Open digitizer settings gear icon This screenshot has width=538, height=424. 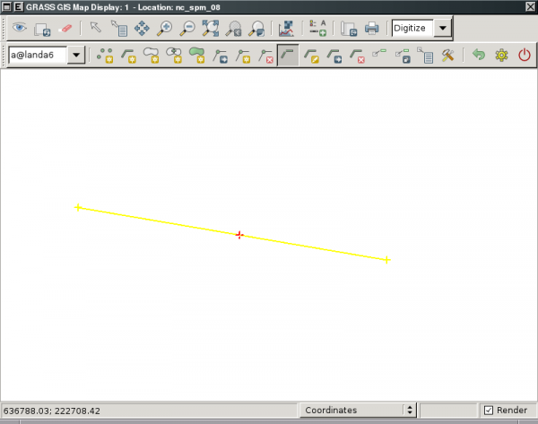501,56
